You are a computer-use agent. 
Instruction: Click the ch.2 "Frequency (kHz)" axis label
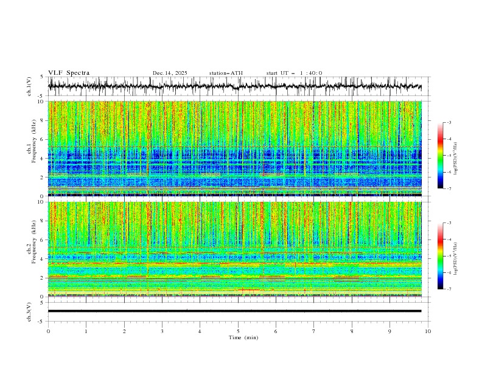tap(34, 241)
